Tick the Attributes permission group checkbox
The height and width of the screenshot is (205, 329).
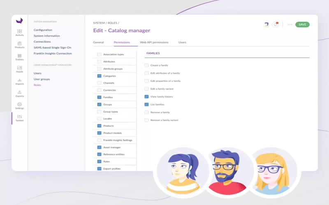point(99,61)
